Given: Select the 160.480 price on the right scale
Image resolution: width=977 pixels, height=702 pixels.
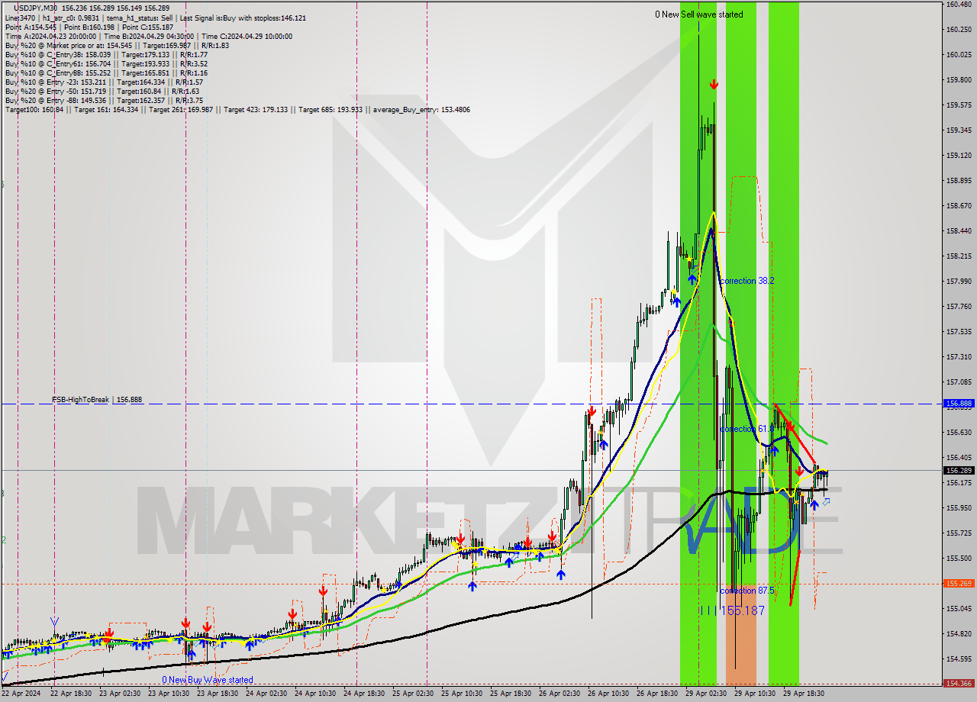Looking at the screenshot, I should (x=959, y=5).
